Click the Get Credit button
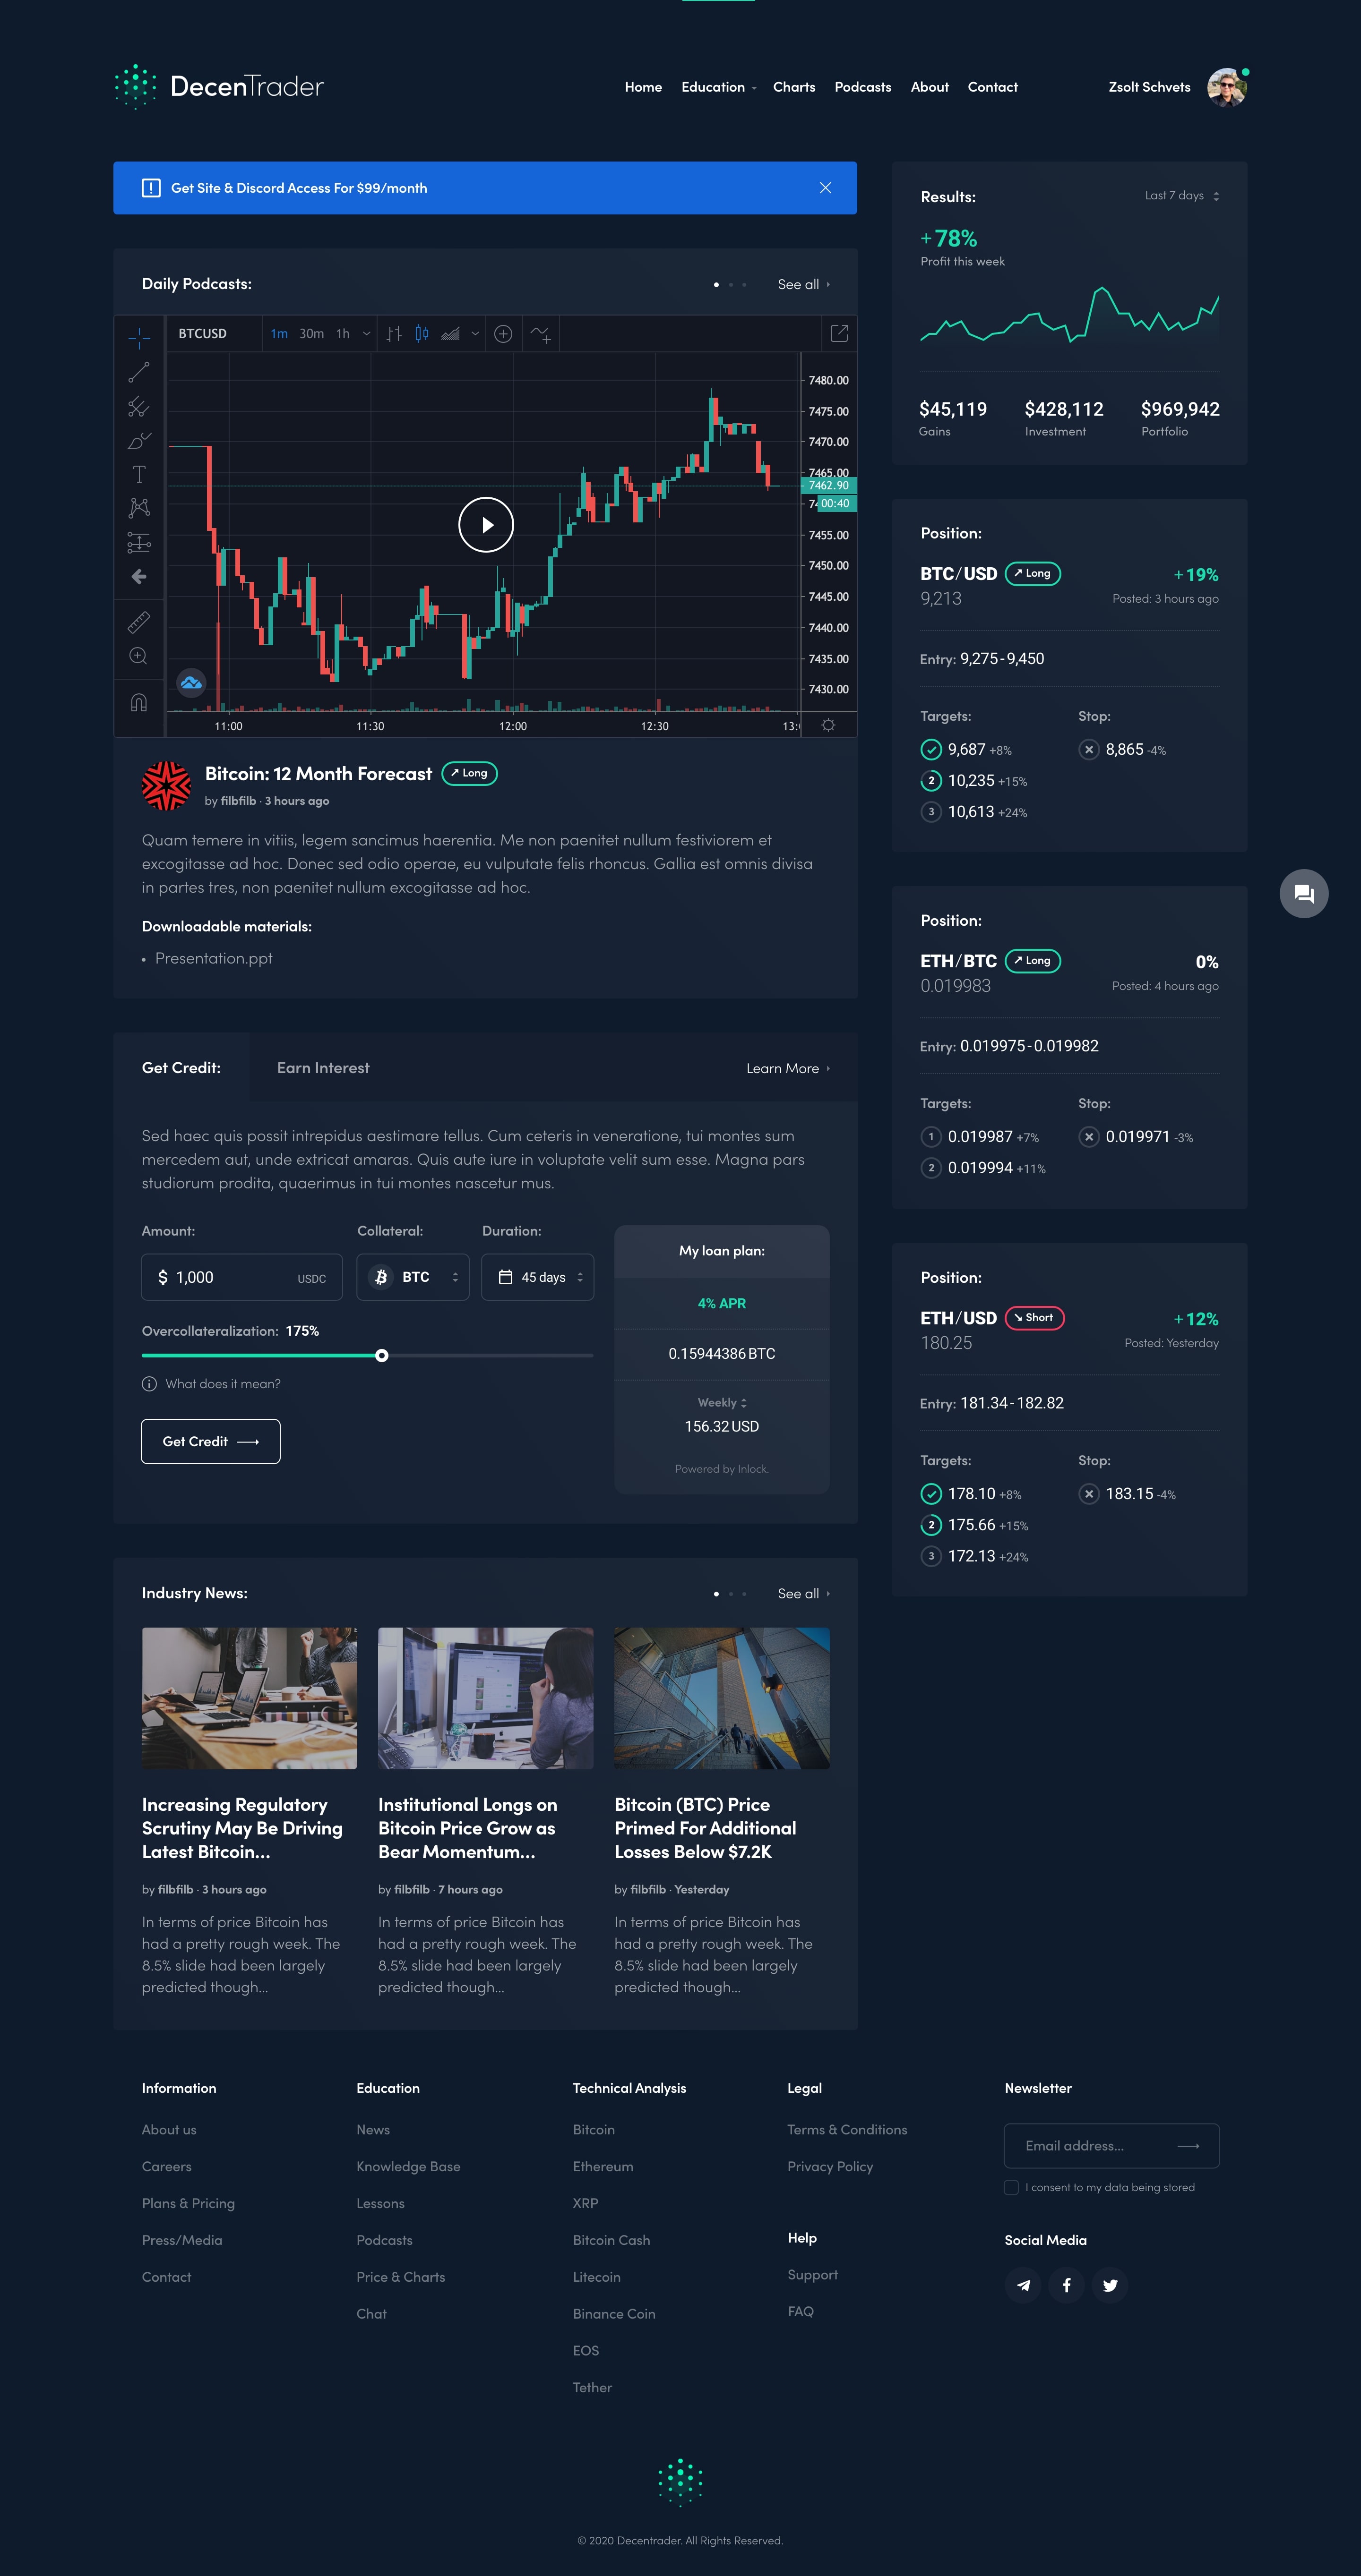The width and height of the screenshot is (1361, 2576). (210, 1441)
